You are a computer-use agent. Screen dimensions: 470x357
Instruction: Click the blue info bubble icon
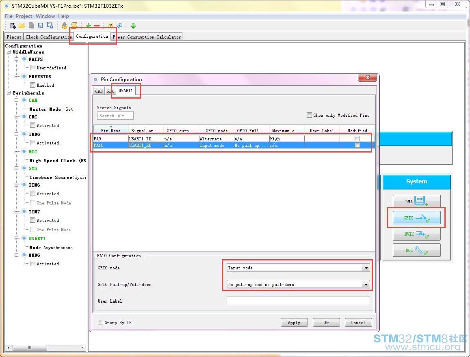tap(119, 26)
